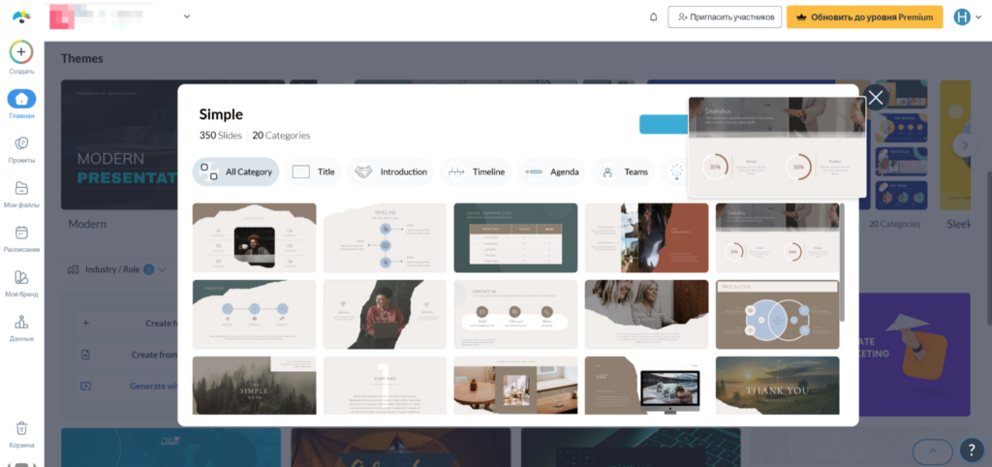Click Generate with AI link behind dialog
The height and width of the screenshot is (467, 992).
tap(154, 386)
